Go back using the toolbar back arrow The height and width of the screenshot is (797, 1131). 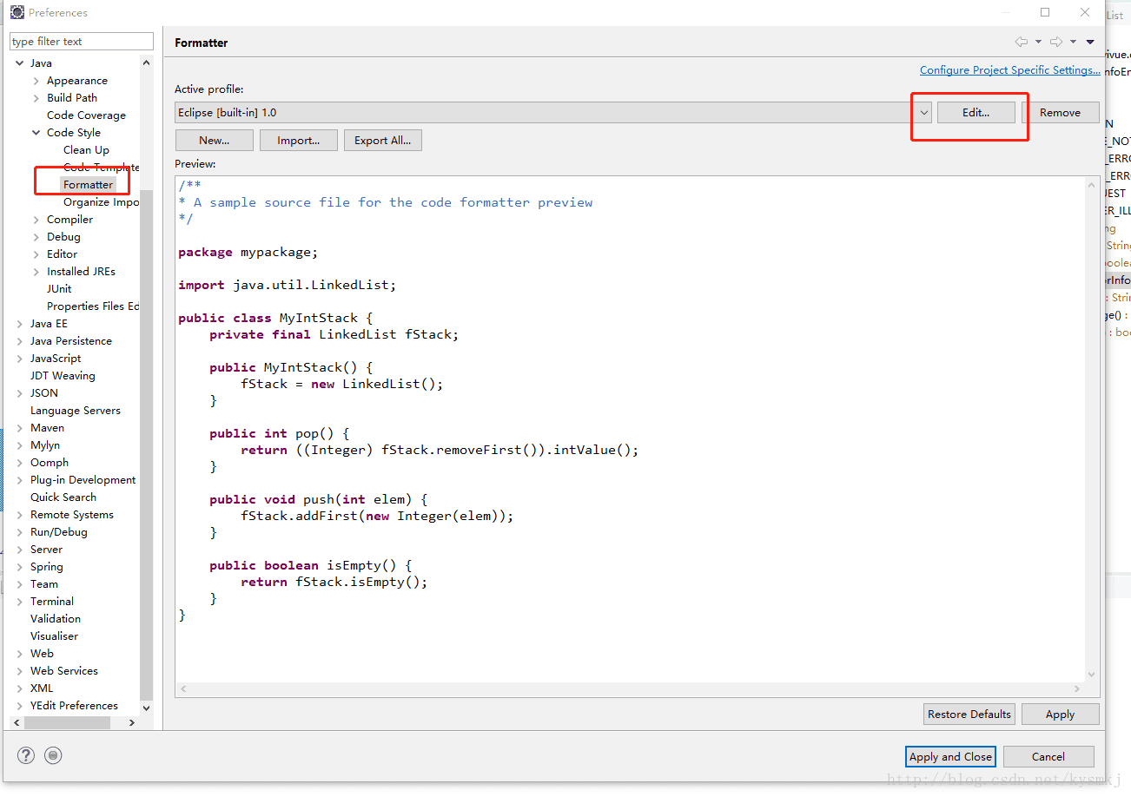pyautogui.click(x=1021, y=42)
